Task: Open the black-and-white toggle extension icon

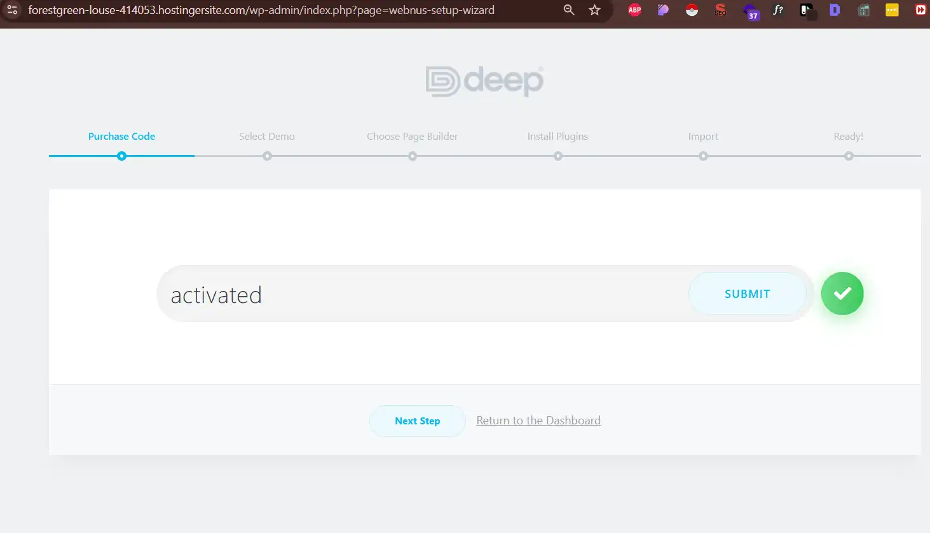Action: coord(807,10)
